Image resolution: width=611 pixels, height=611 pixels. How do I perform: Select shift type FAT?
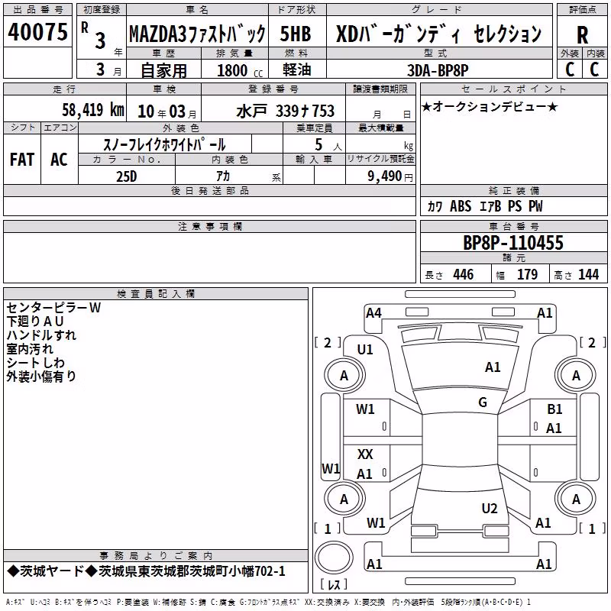pos(22,160)
